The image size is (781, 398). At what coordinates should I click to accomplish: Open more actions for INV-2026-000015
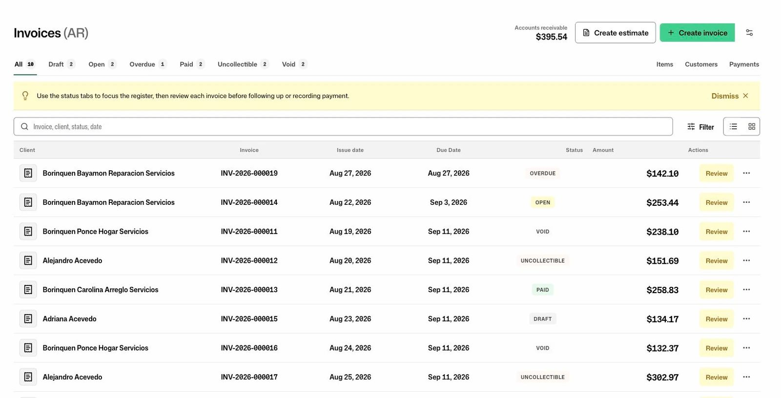pos(746,318)
